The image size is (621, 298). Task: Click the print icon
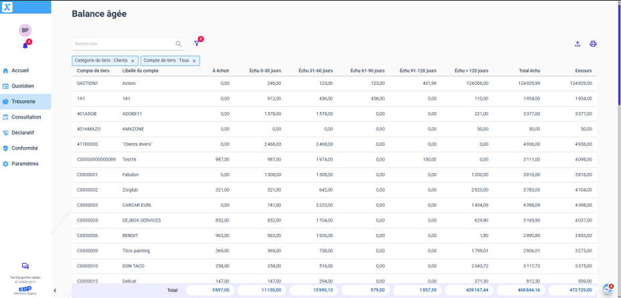point(593,44)
